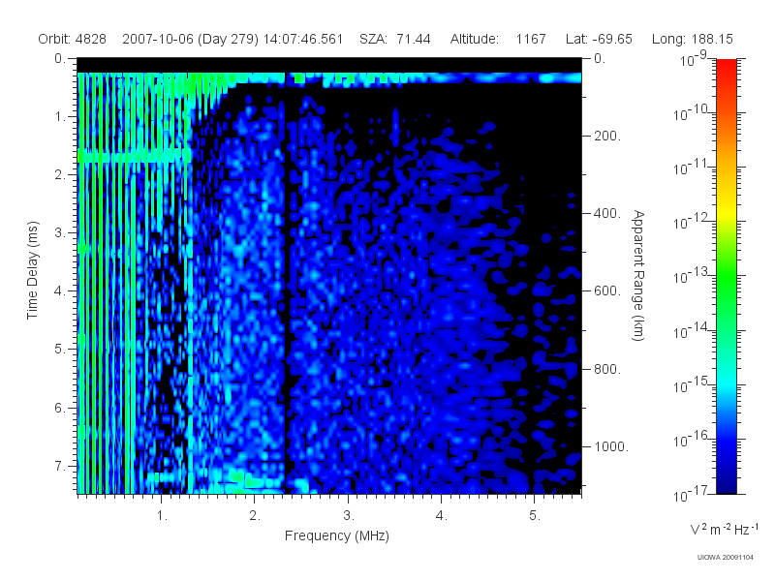Click the 10^-13 label on the color scale
Screen dimensions: 775x581
pos(692,277)
